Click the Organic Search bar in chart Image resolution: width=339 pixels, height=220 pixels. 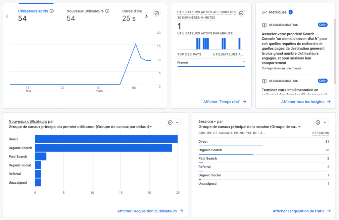(103, 148)
